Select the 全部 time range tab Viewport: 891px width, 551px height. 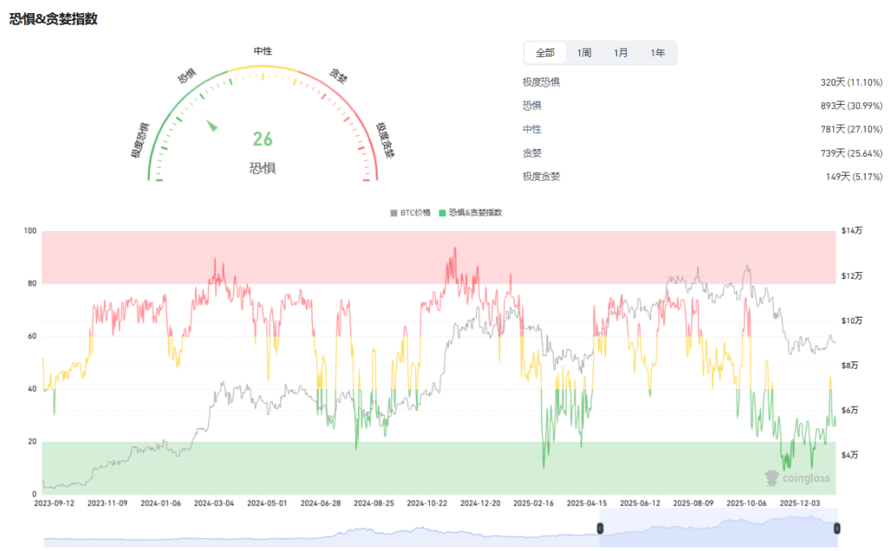tap(545, 53)
